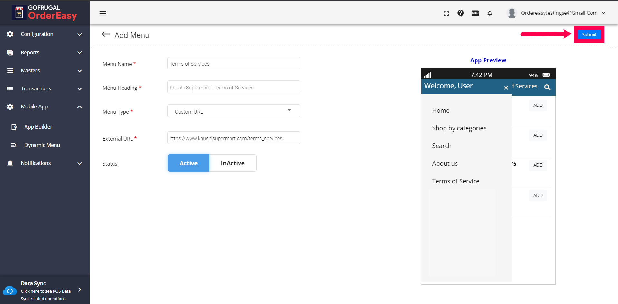Click the search icon in app preview
This screenshot has width=618, height=304.
point(547,87)
